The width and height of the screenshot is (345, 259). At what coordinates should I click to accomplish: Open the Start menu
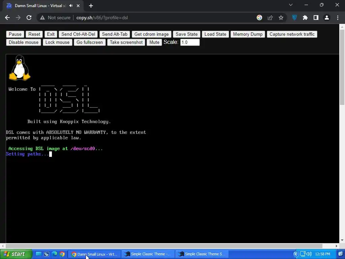tap(16, 254)
